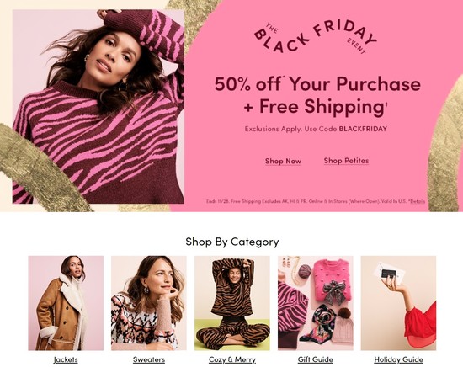Open the Details fine print link

click(x=418, y=201)
